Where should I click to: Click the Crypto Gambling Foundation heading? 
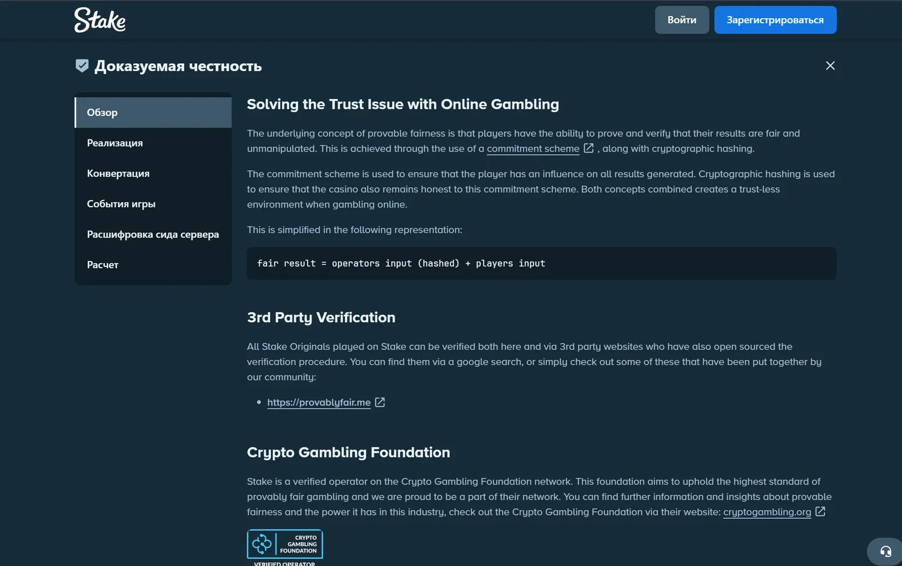pyautogui.click(x=348, y=452)
